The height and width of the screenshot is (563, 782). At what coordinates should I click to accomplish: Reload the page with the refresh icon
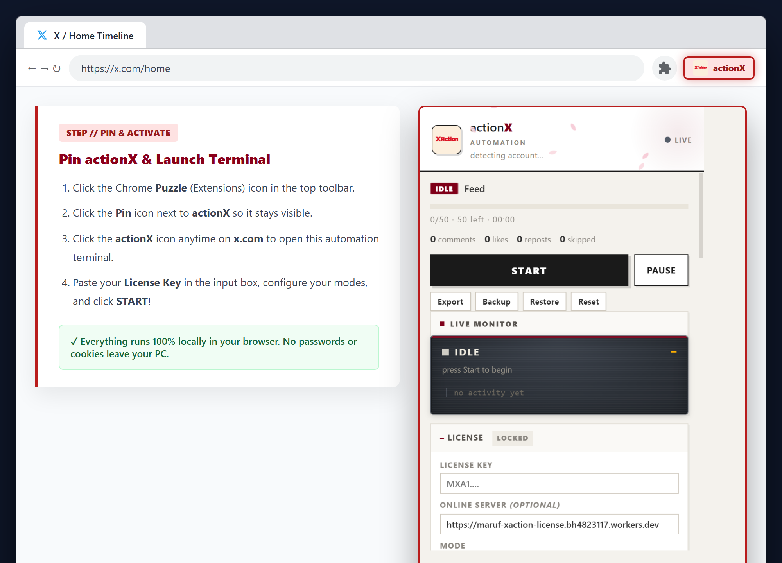pyautogui.click(x=57, y=69)
